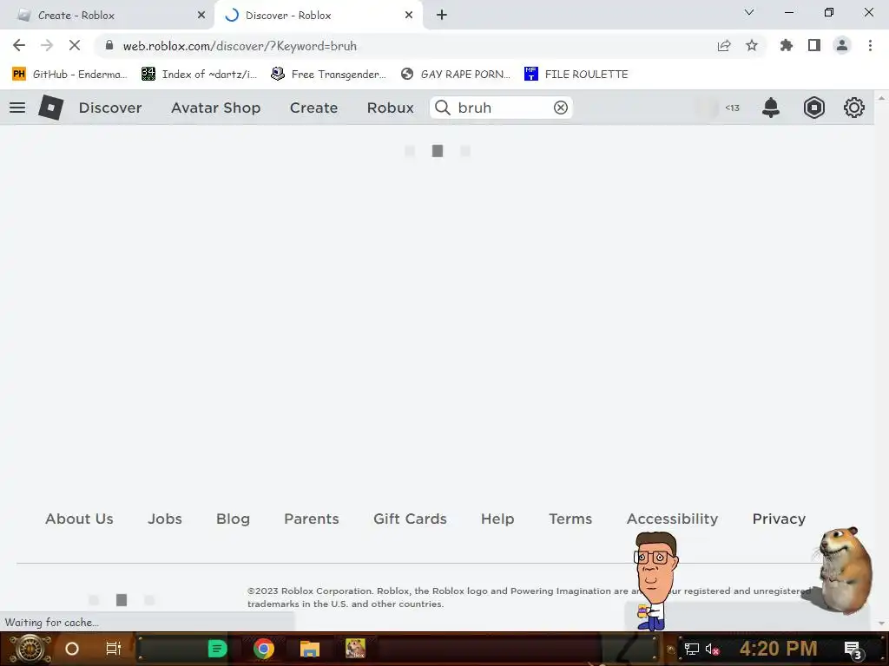Open hamster app in taskbar

[355, 649]
